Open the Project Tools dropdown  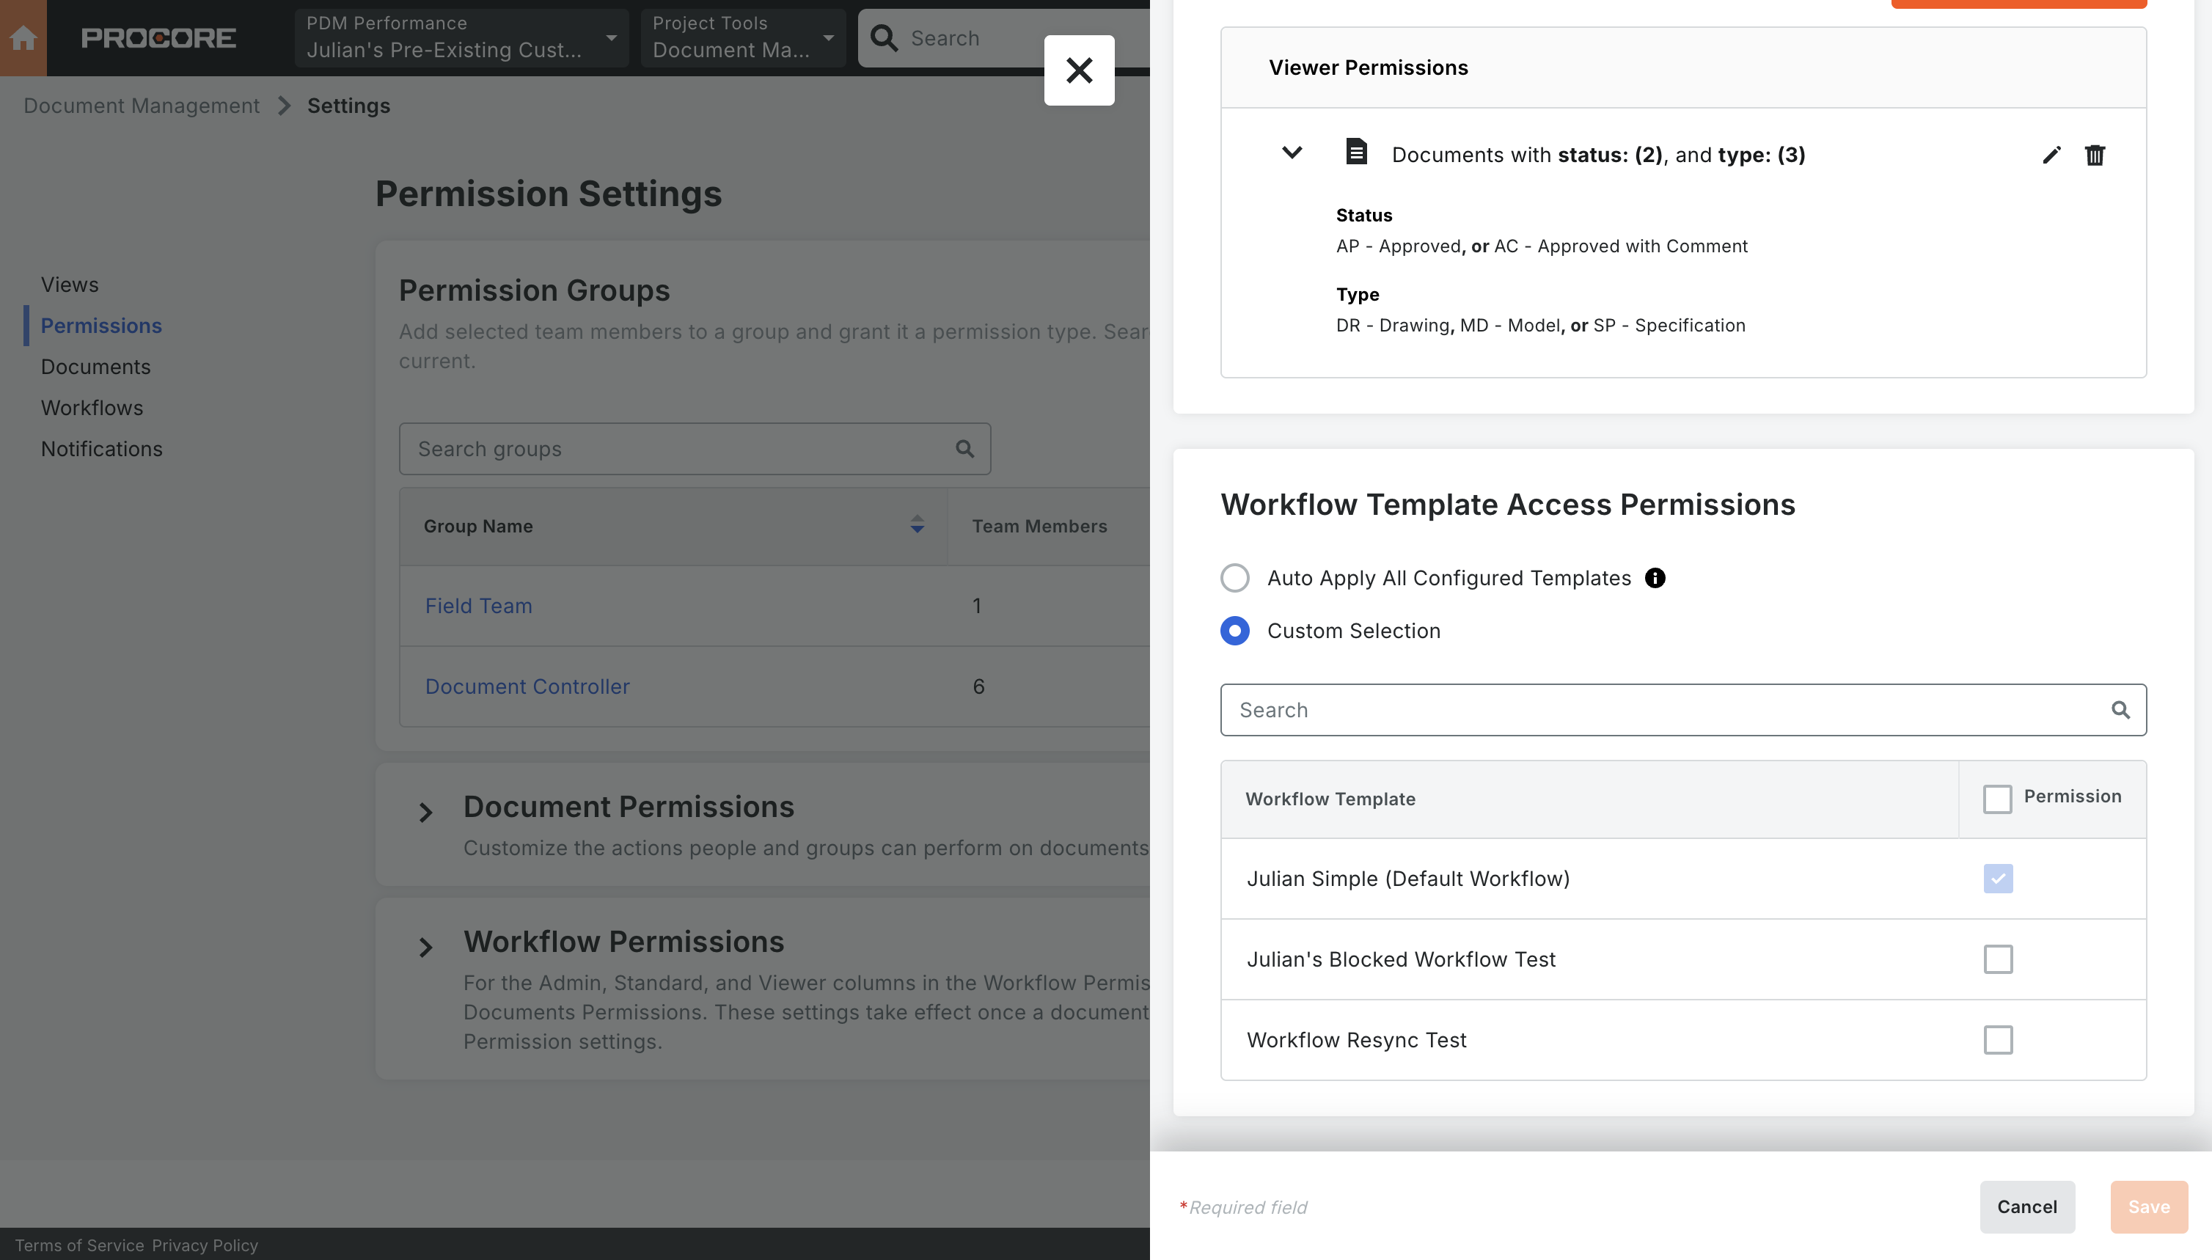pos(742,38)
